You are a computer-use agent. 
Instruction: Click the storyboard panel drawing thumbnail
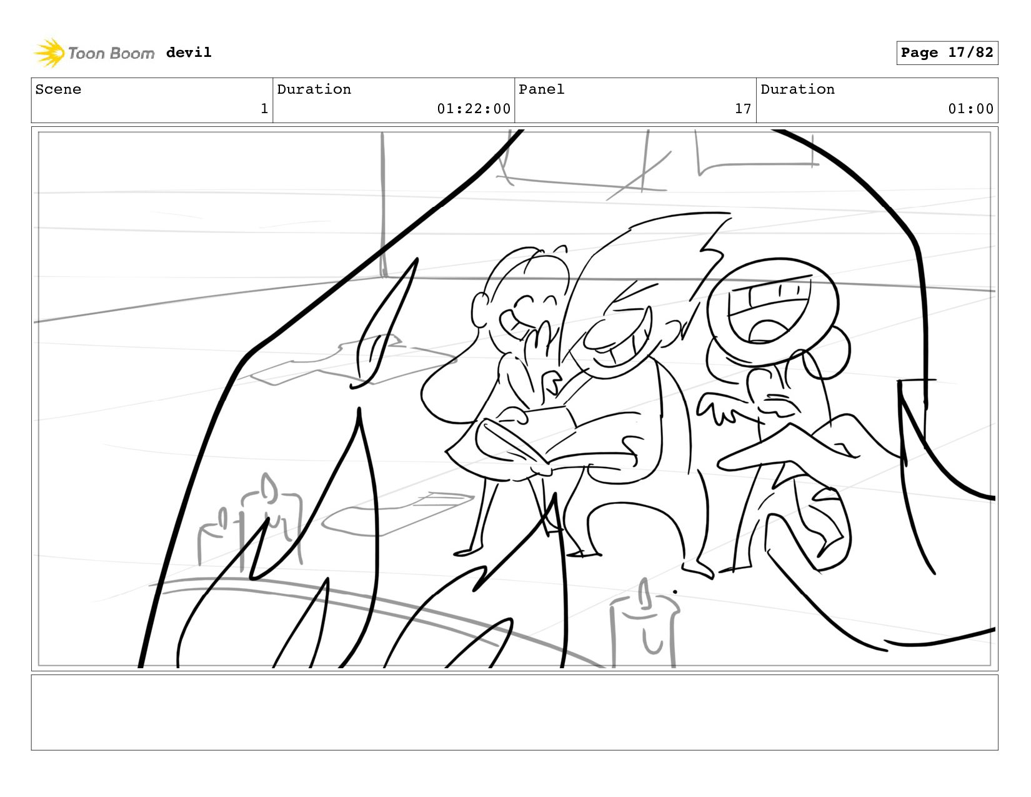pos(514,399)
